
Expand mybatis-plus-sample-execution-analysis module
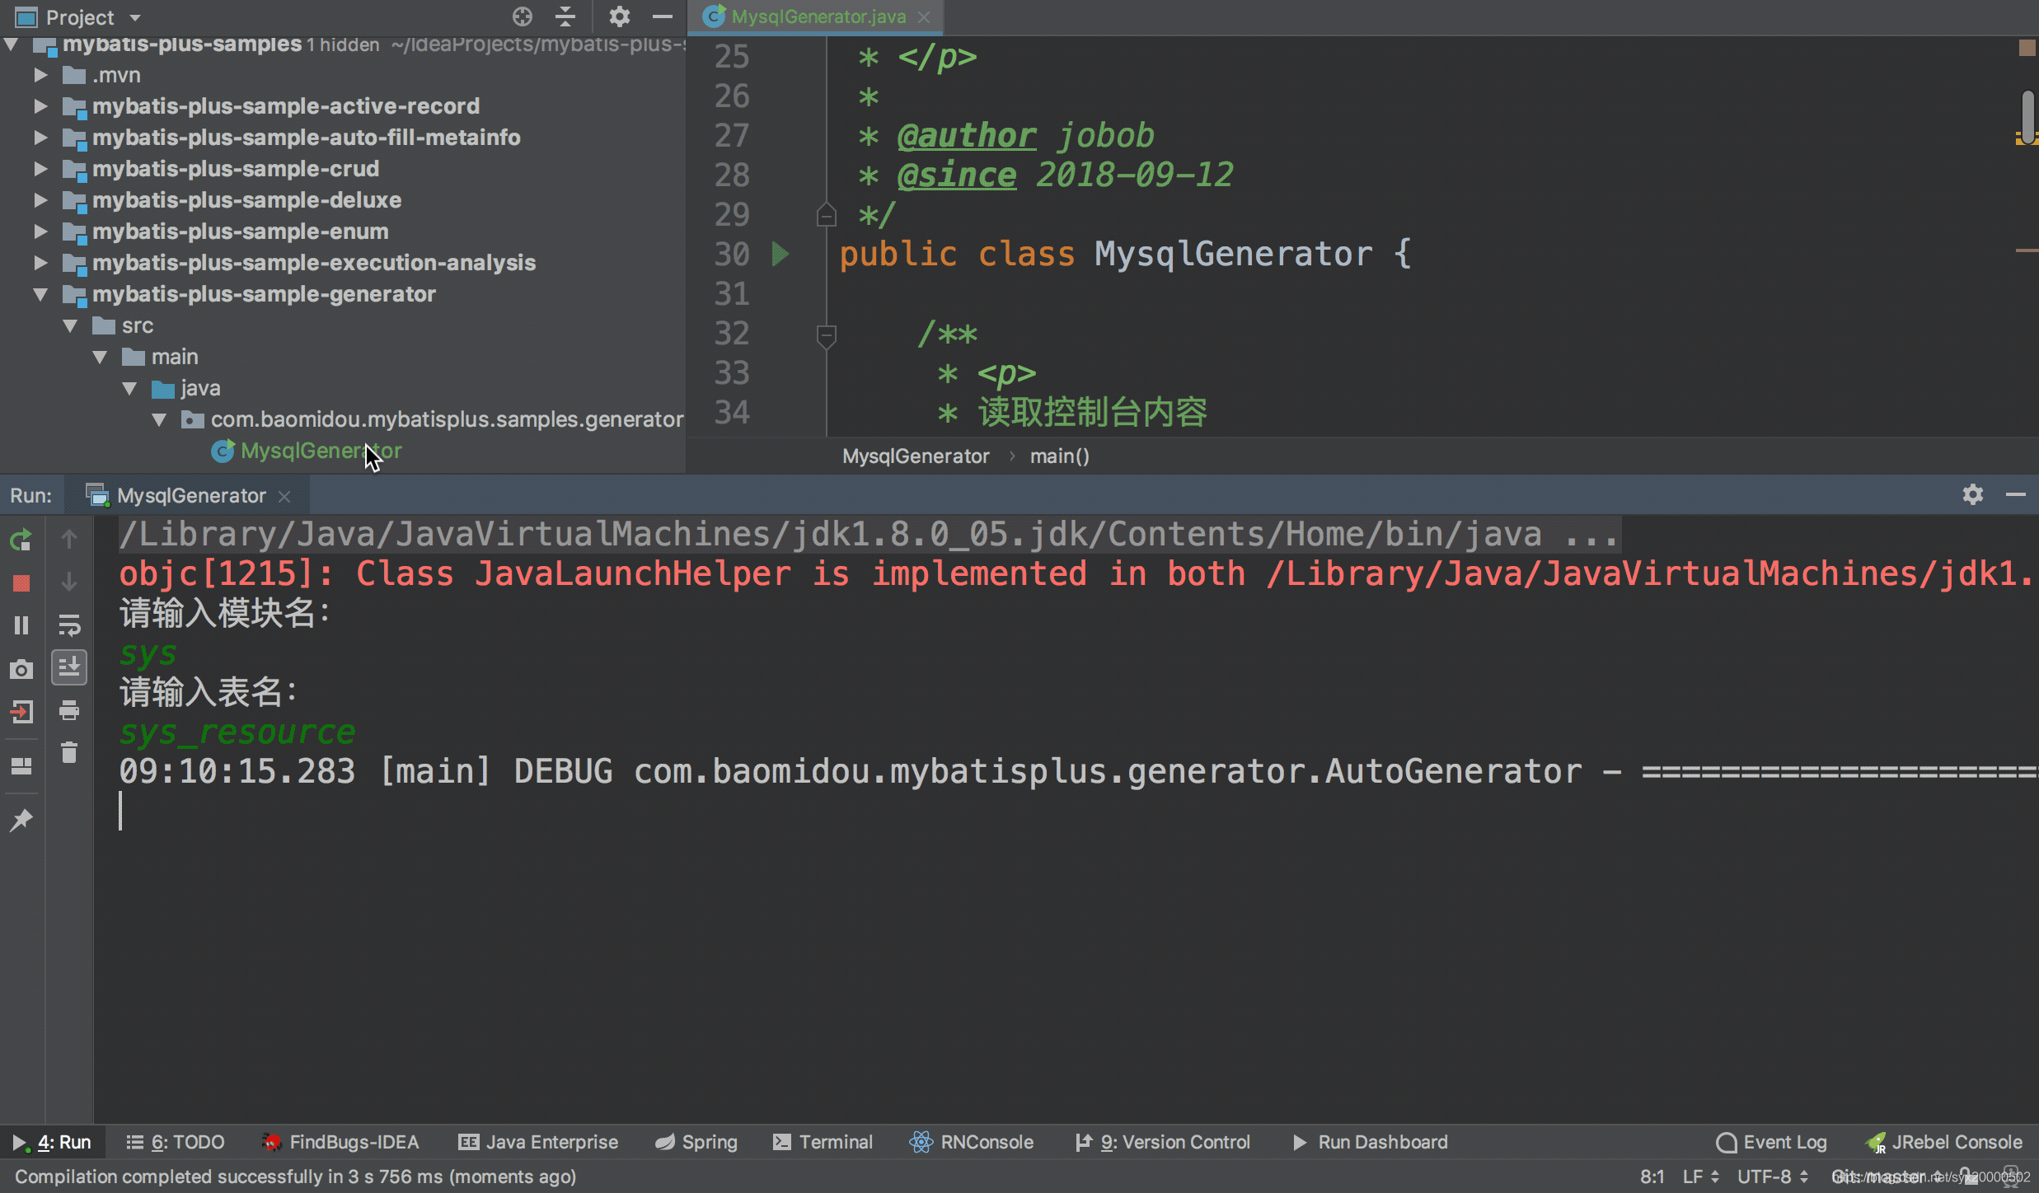pyautogui.click(x=40, y=263)
